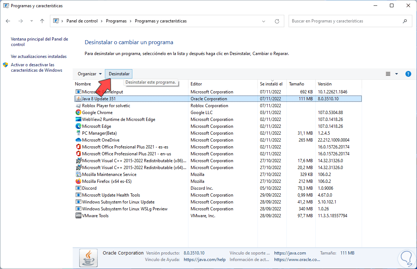
Task: Select Office Profesional Plus es-es icon
Action: click(78, 147)
